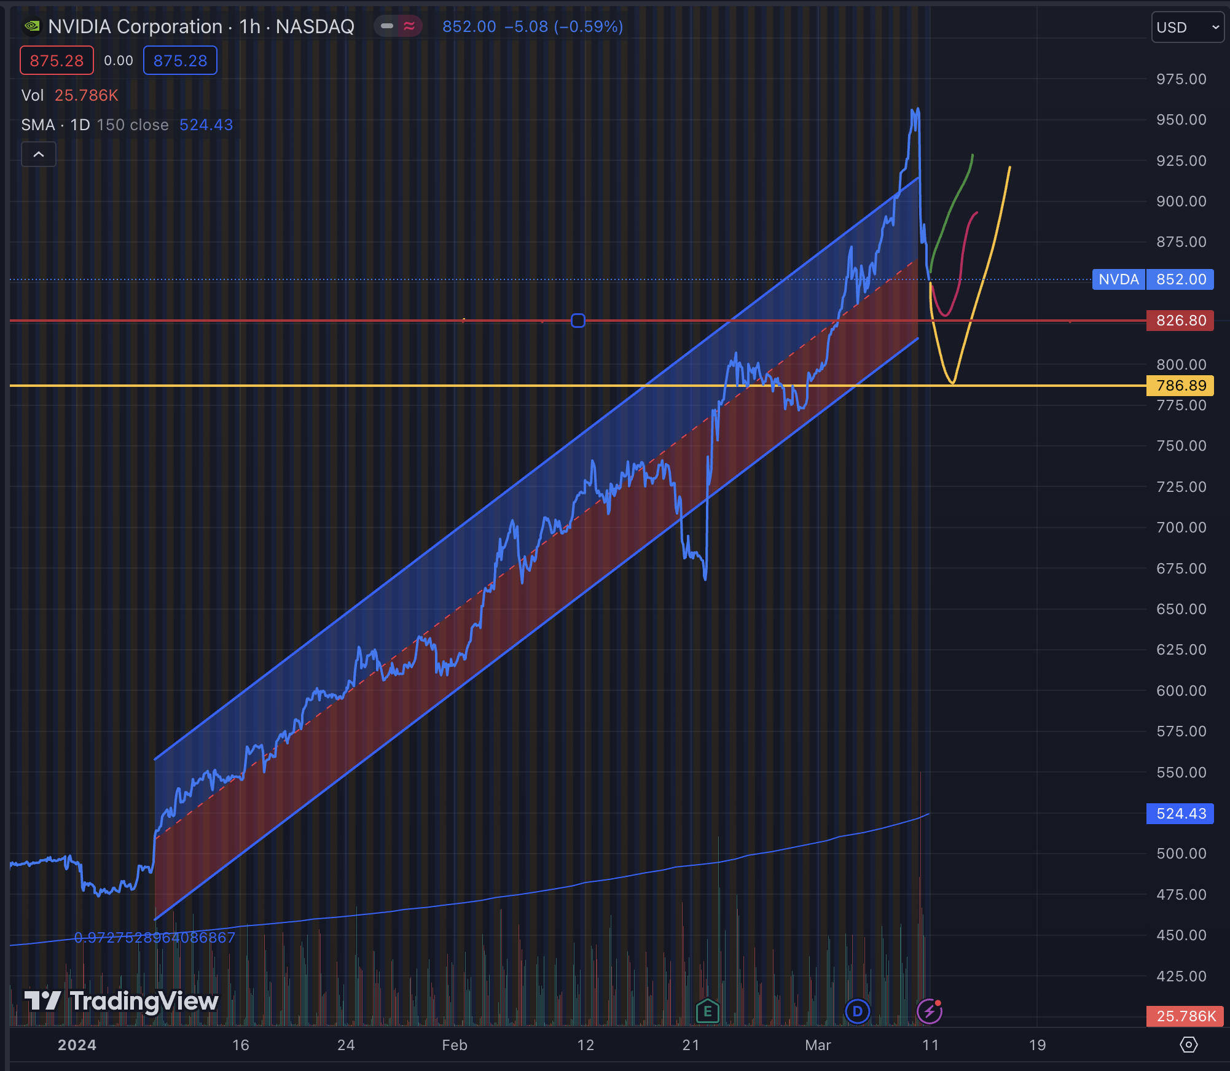Collapse the indicator legend with chevron arrow
The width and height of the screenshot is (1230, 1071).
(39, 154)
